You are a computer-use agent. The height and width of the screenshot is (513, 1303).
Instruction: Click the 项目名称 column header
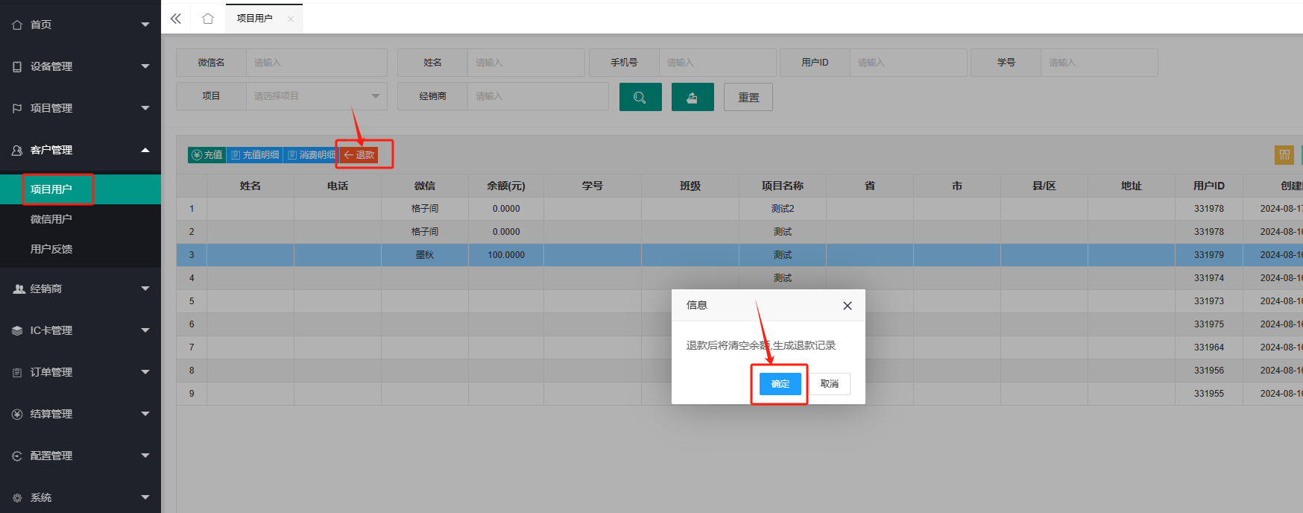pos(783,186)
